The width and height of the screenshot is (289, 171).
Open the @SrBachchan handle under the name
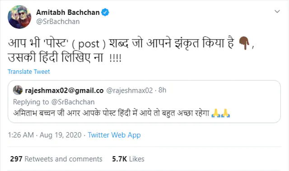[58, 22]
